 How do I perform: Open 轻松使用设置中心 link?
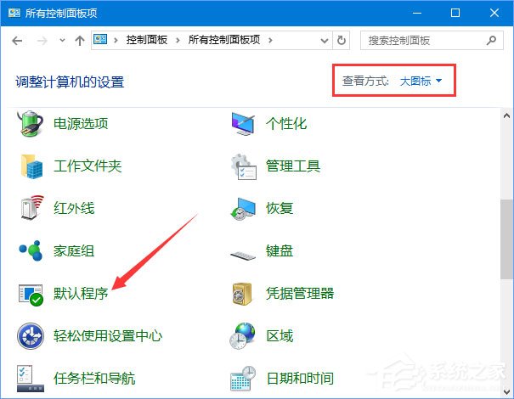(108, 336)
